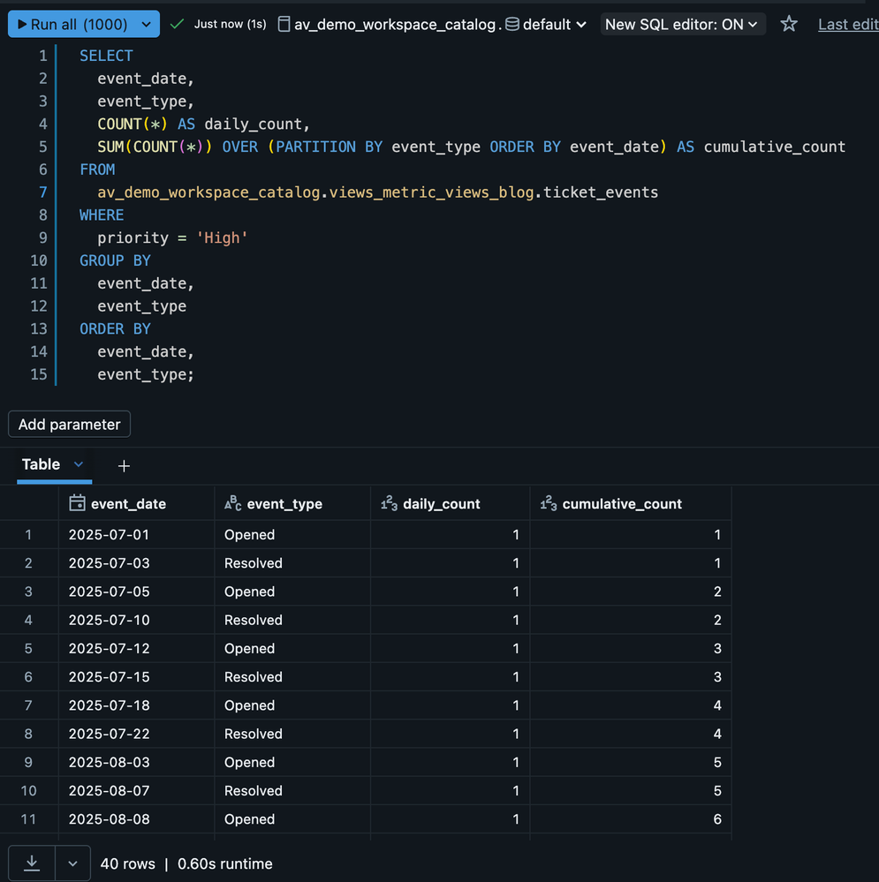Click the Add parameter button
Image resolution: width=879 pixels, height=882 pixels.
pos(69,425)
